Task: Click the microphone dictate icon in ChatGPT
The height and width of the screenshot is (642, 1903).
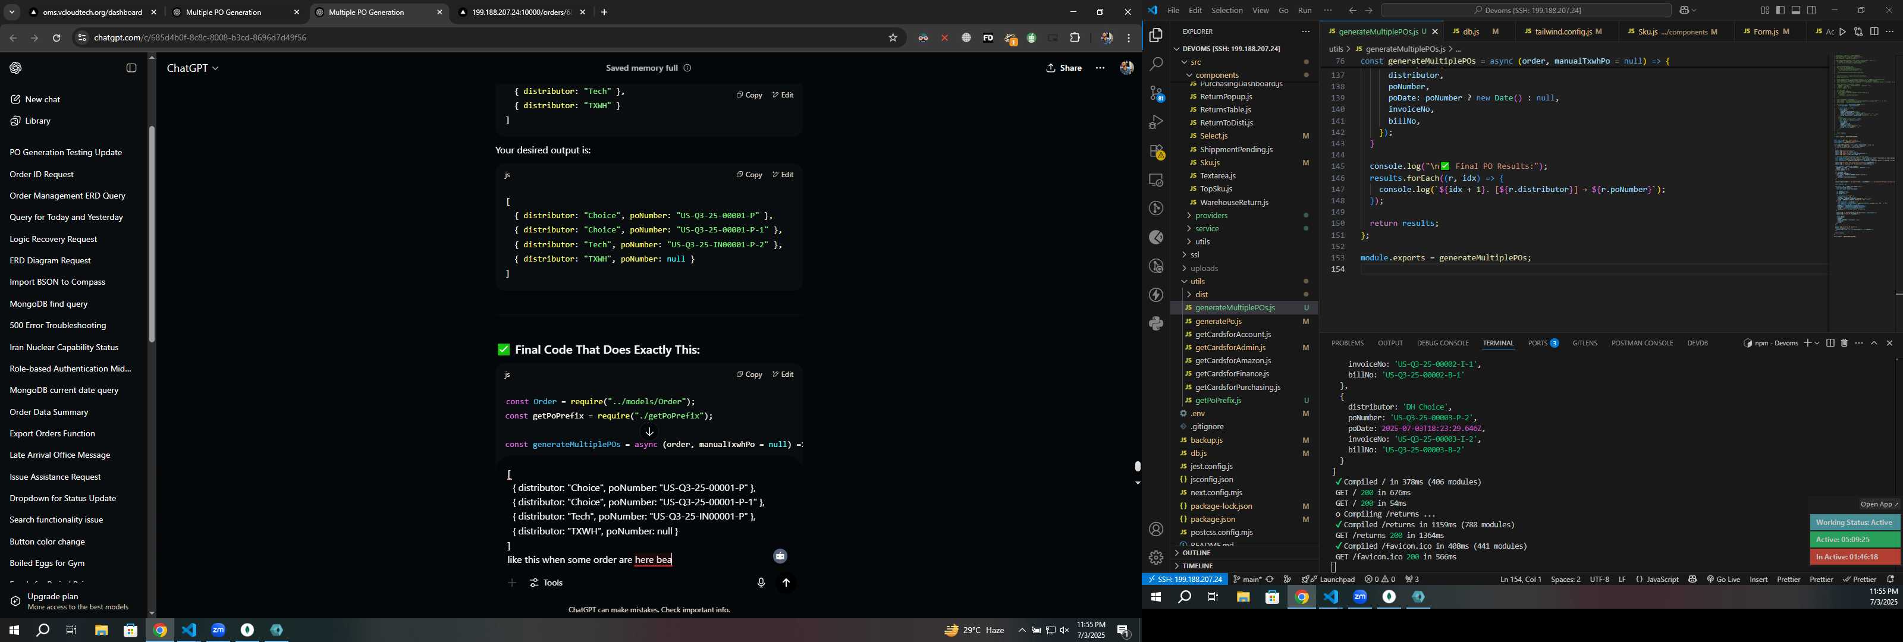Action: 761,583
